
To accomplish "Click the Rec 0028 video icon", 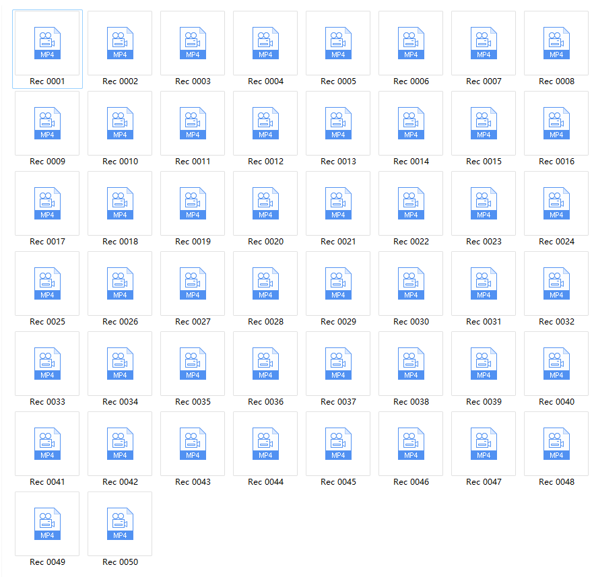I will (265, 283).
